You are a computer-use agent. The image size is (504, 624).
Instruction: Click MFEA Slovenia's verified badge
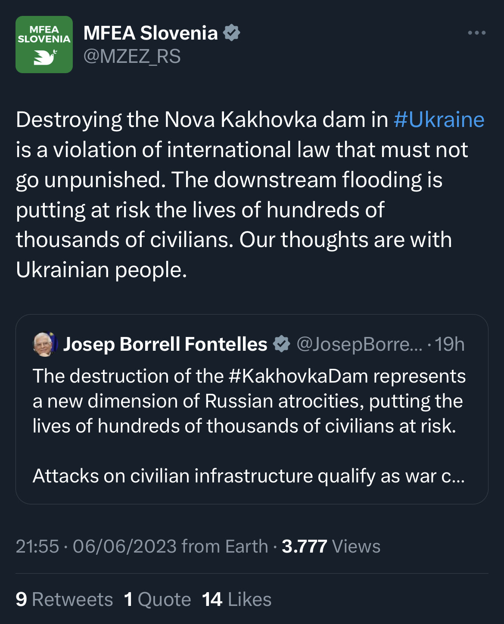tap(231, 33)
